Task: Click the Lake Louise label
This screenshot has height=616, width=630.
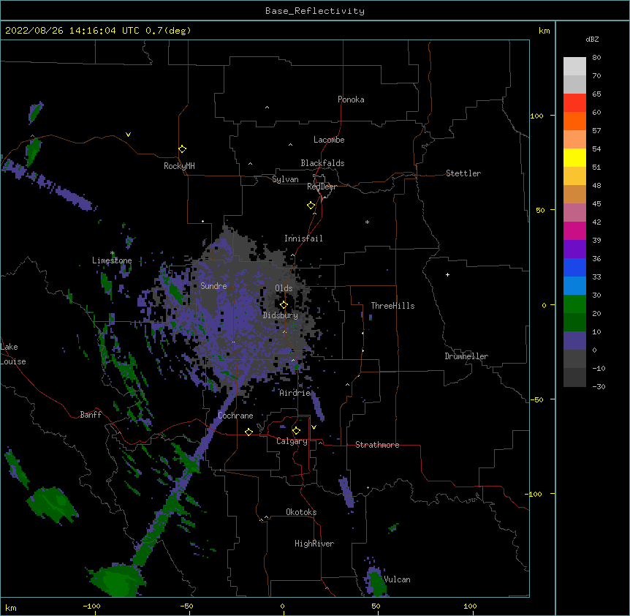Action: (13, 354)
